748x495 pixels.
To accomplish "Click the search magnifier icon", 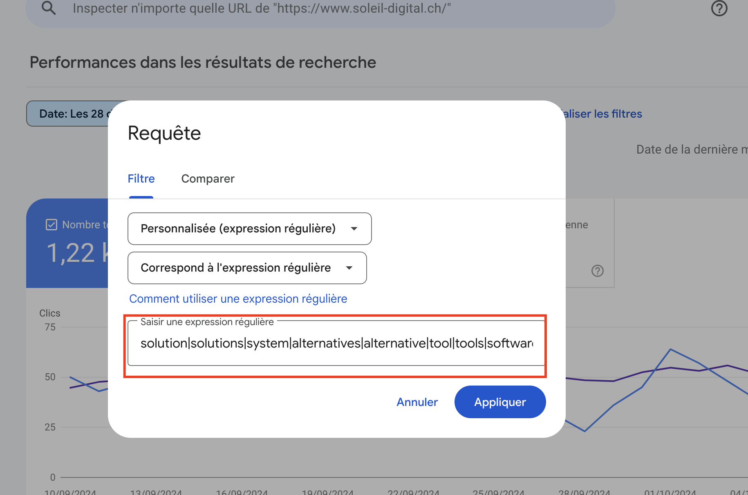I will click(49, 8).
